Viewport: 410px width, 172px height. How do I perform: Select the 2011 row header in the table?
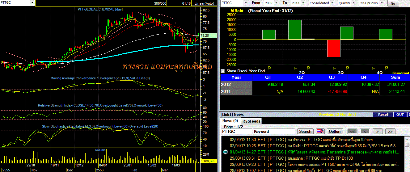point(236,91)
